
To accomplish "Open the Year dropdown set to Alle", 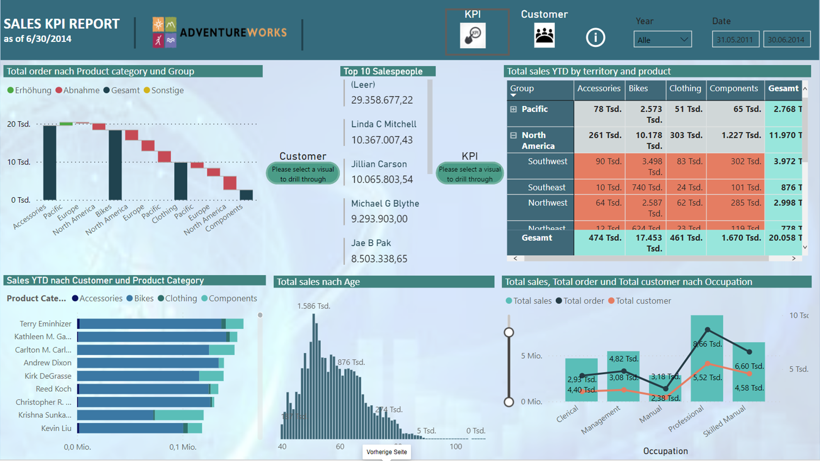I will [x=662, y=40].
